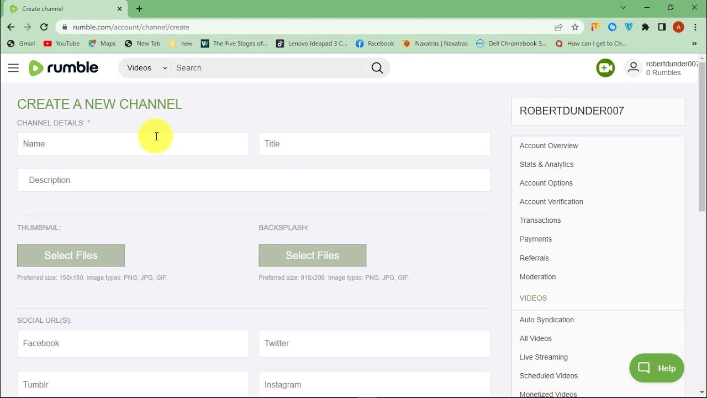Expand tab search dropdown arrow
The image size is (707, 398).
[x=623, y=8]
